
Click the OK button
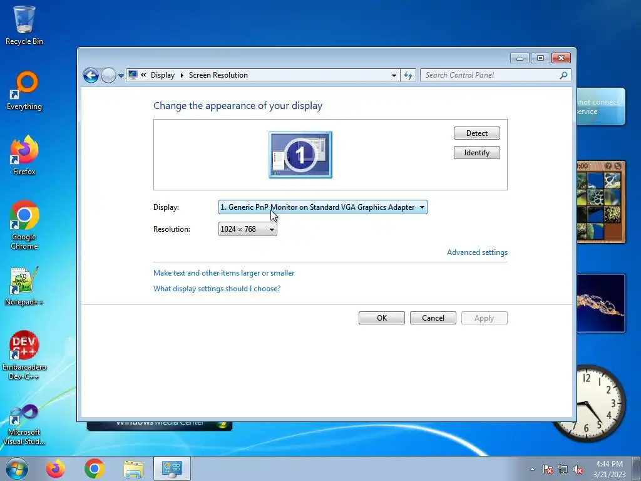(x=382, y=318)
